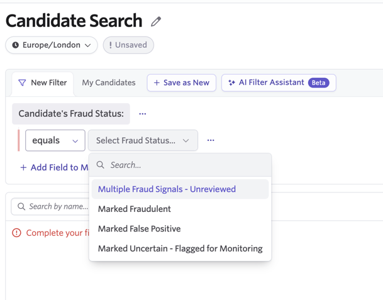Click the magnifier icon in dropdown search
The width and height of the screenshot is (383, 300).
pyautogui.click(x=101, y=165)
